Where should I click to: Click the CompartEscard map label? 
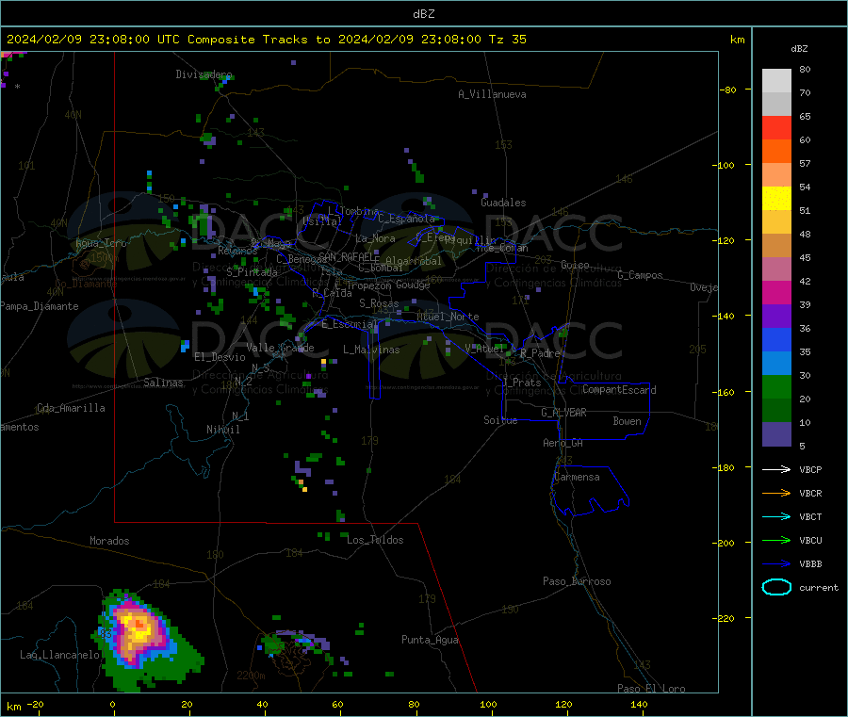coord(619,389)
